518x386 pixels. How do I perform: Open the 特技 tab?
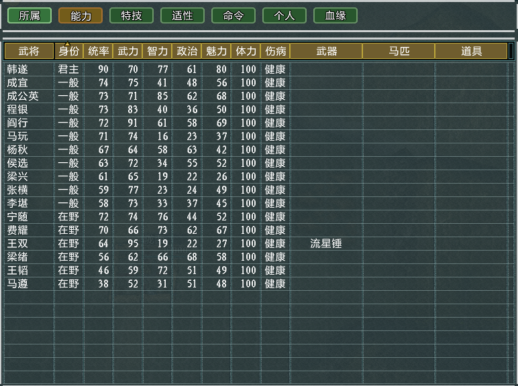click(x=132, y=15)
